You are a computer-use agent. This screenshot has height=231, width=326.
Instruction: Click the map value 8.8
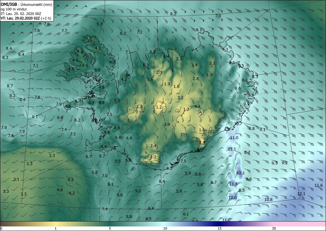tap(252, 129)
